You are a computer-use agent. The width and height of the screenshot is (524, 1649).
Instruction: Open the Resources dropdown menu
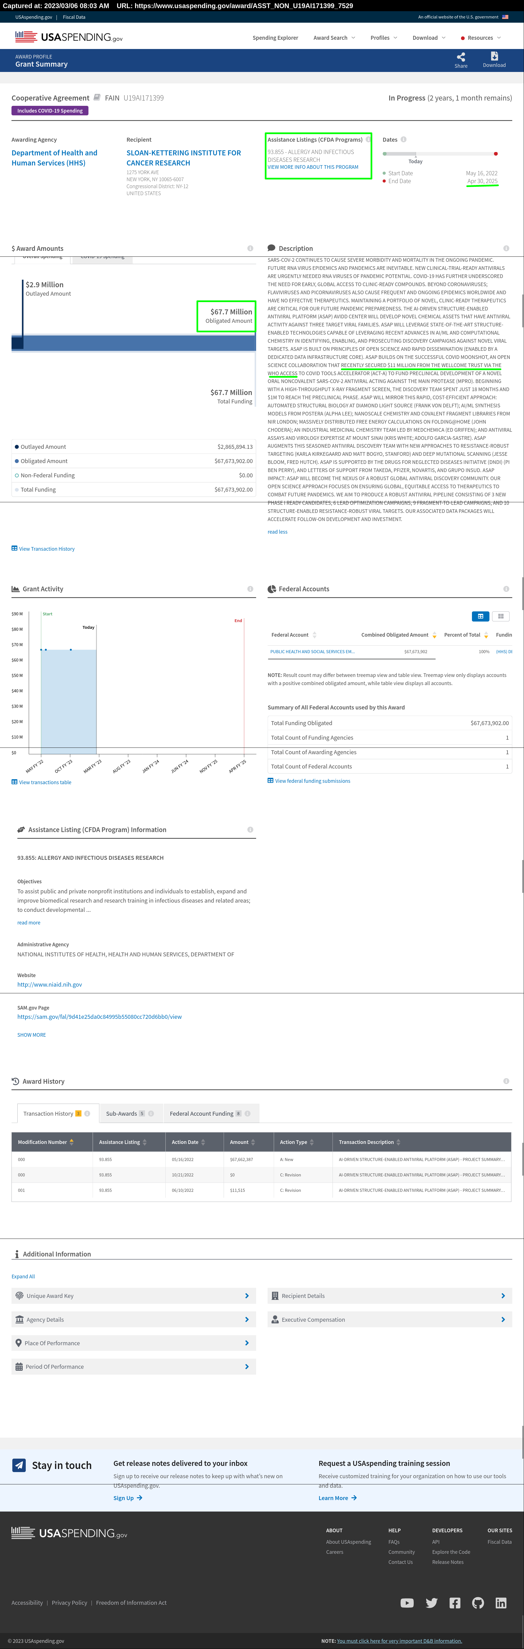click(x=481, y=38)
